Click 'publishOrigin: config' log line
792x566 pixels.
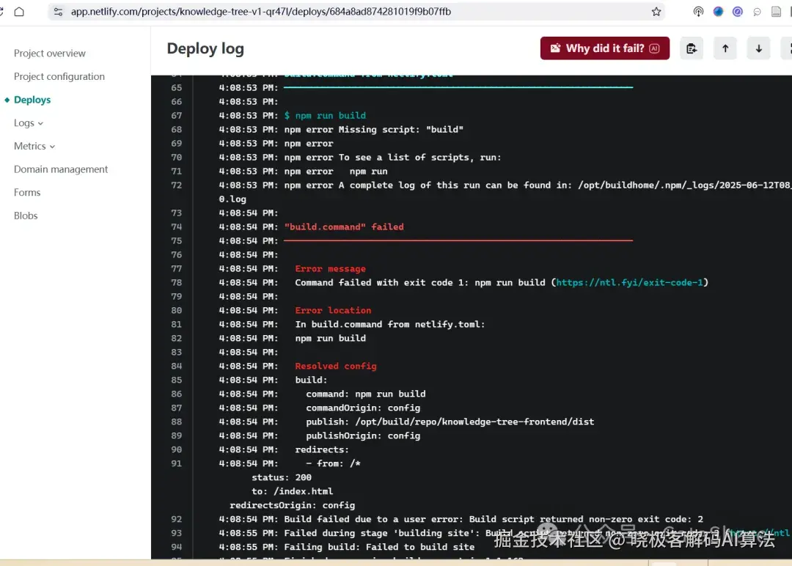click(363, 435)
